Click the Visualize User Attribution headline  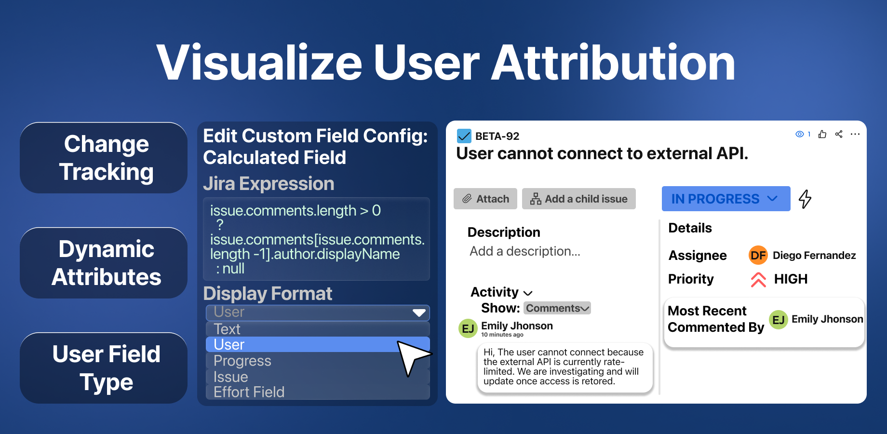(445, 63)
